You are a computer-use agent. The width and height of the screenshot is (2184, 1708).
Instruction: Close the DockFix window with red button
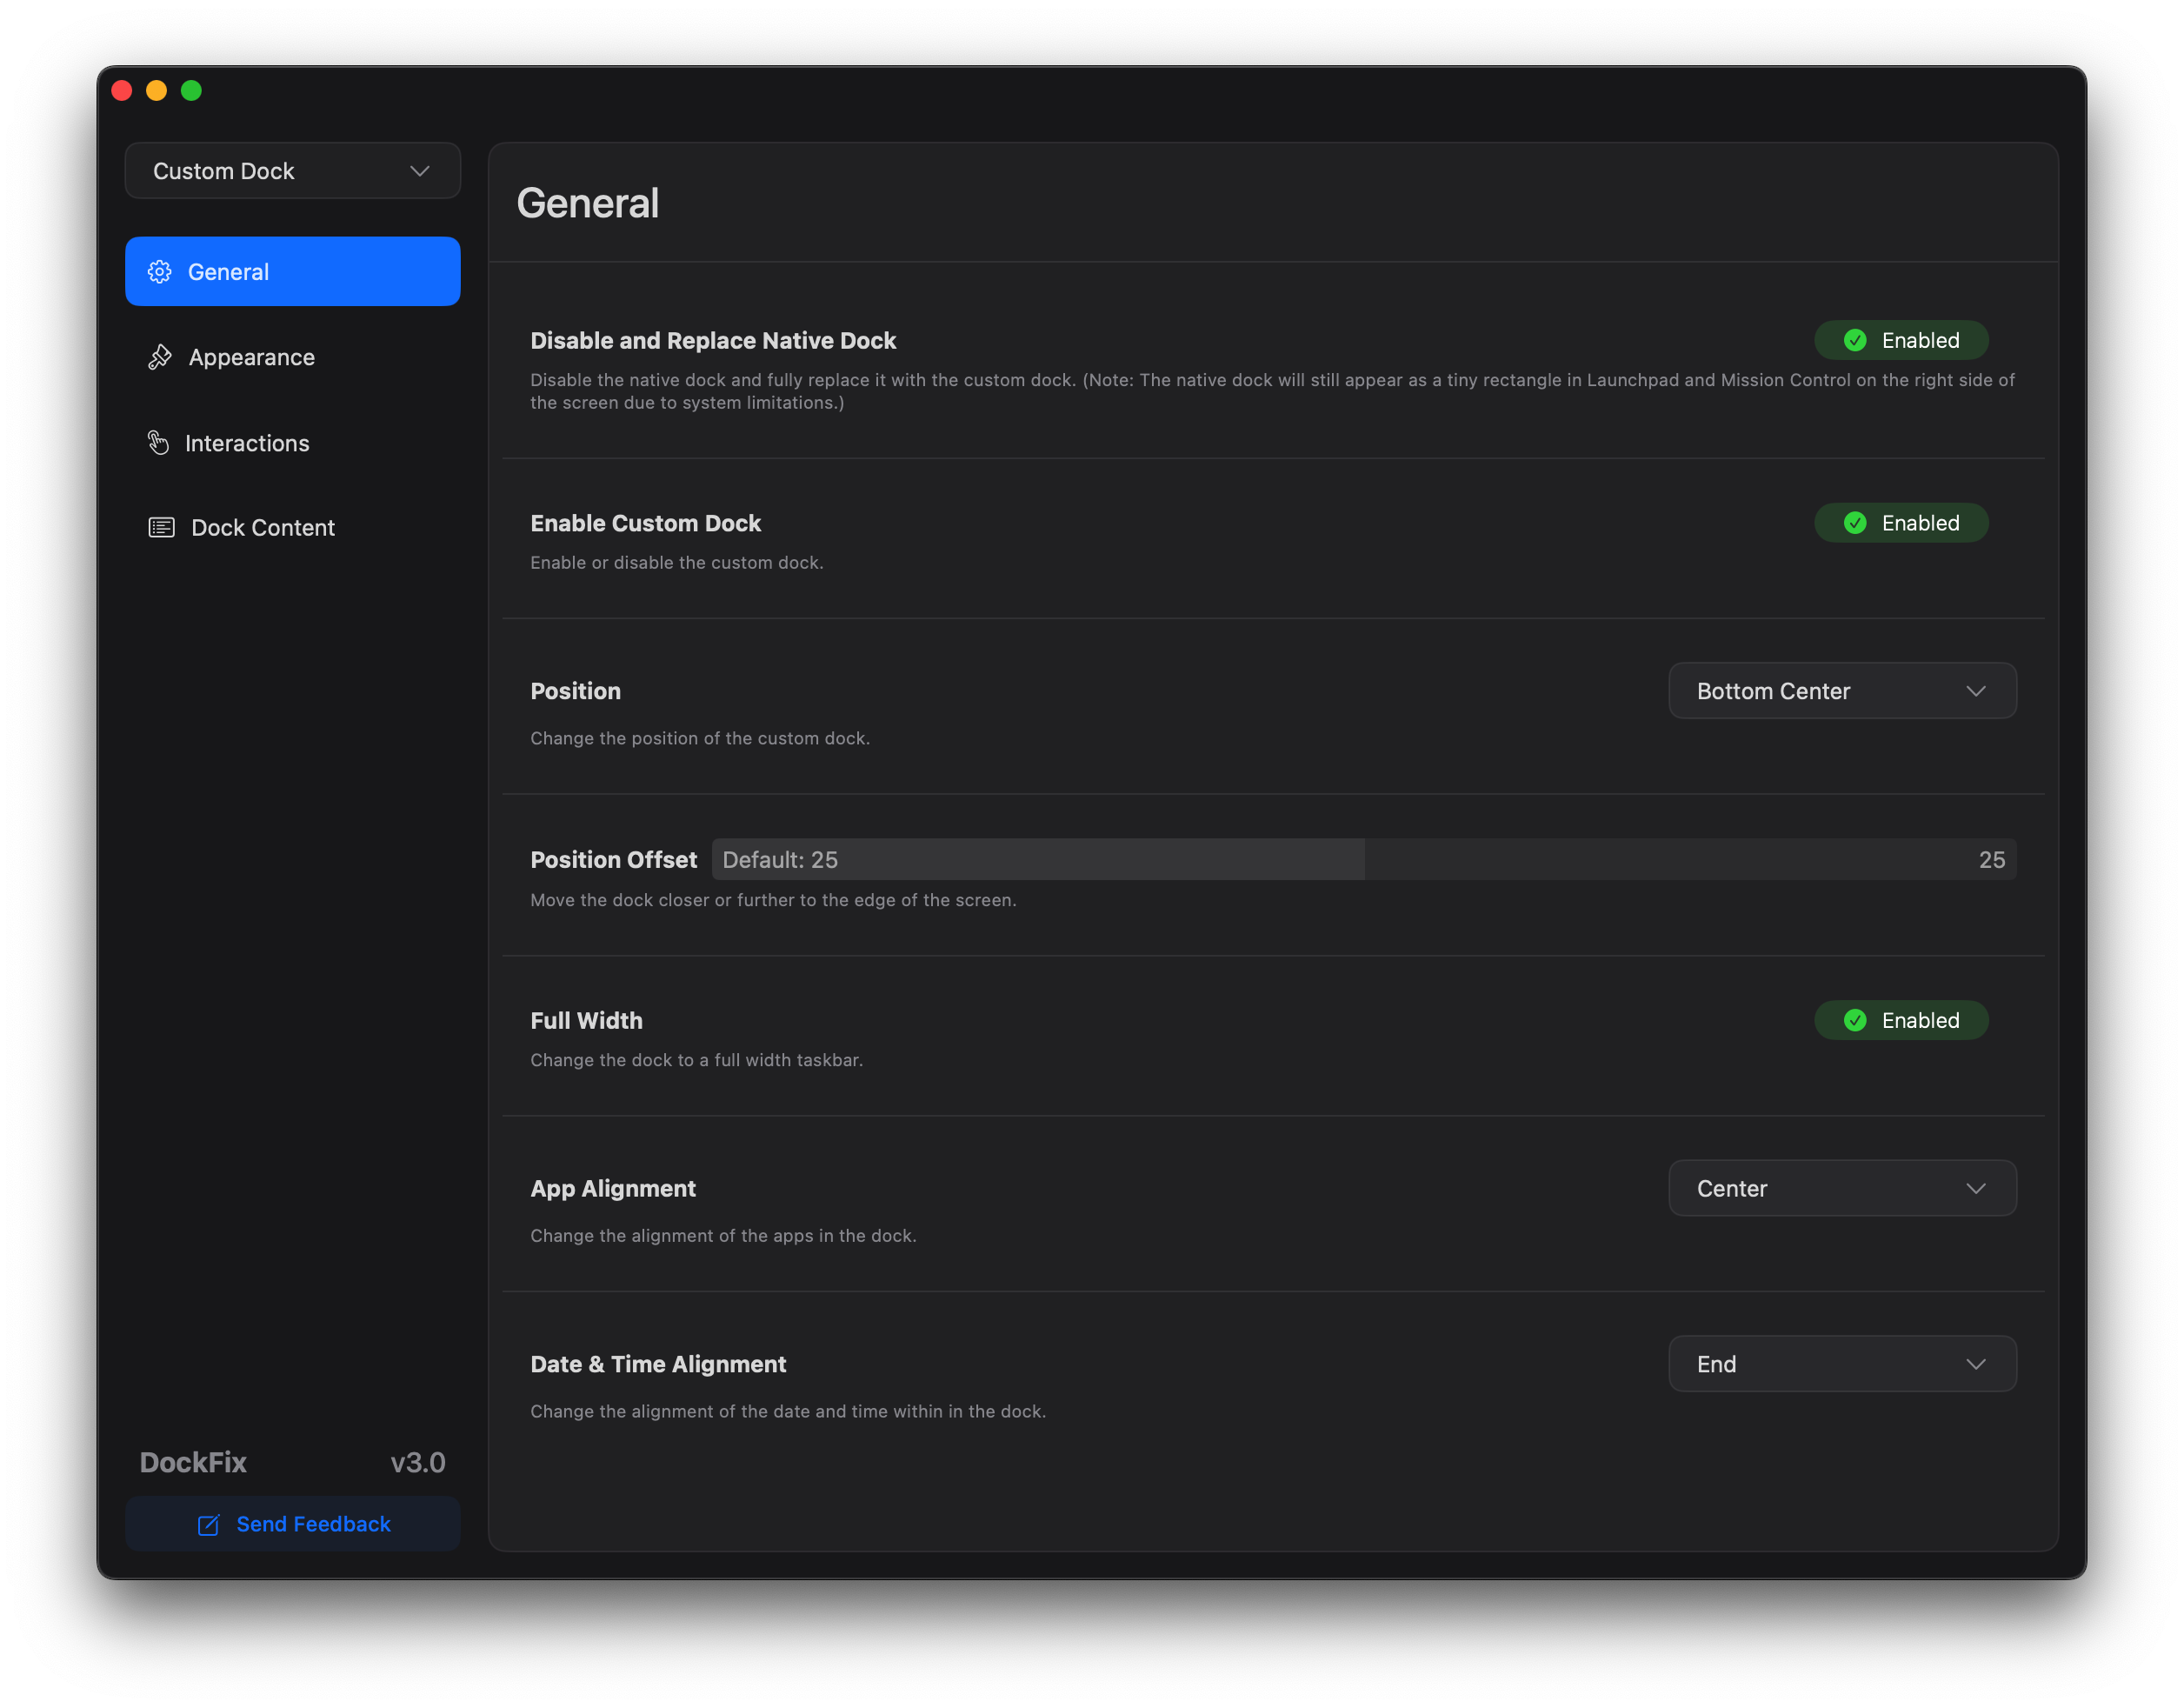[122, 91]
